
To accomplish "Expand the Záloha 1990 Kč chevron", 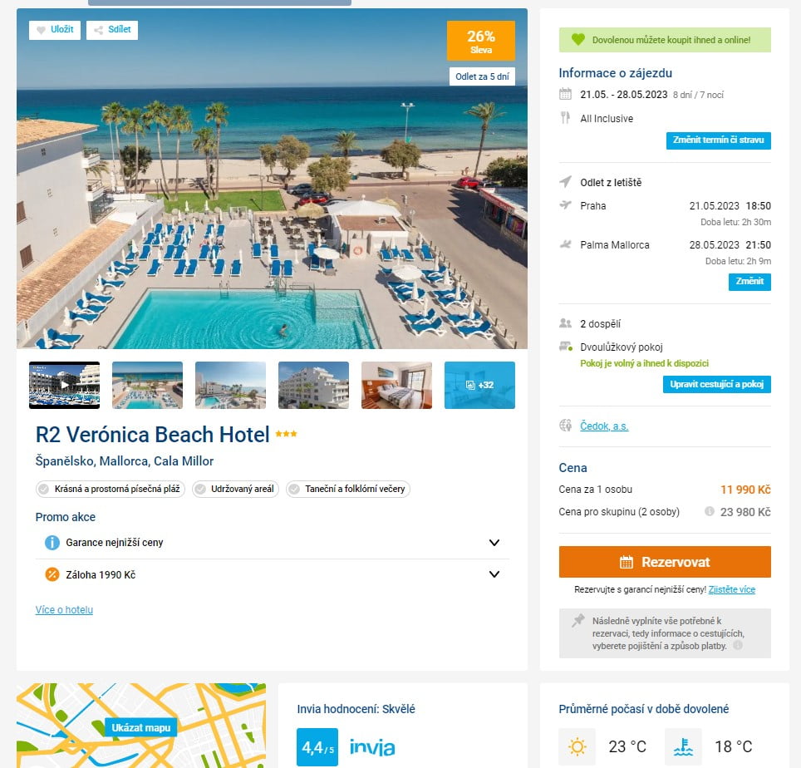I will (x=494, y=574).
